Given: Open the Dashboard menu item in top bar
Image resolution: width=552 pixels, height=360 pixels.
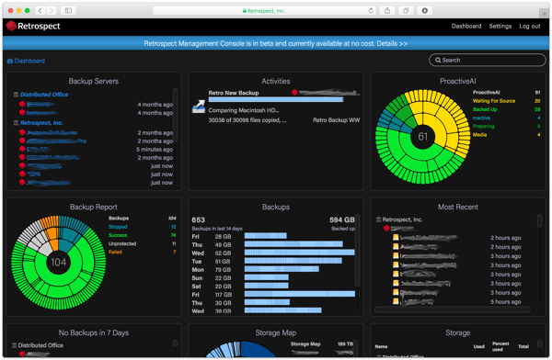Looking at the screenshot, I should pyautogui.click(x=466, y=26).
